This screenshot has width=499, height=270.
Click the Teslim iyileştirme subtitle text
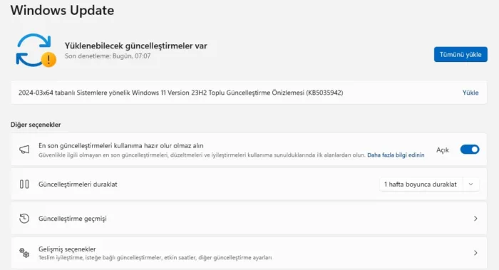155,258
